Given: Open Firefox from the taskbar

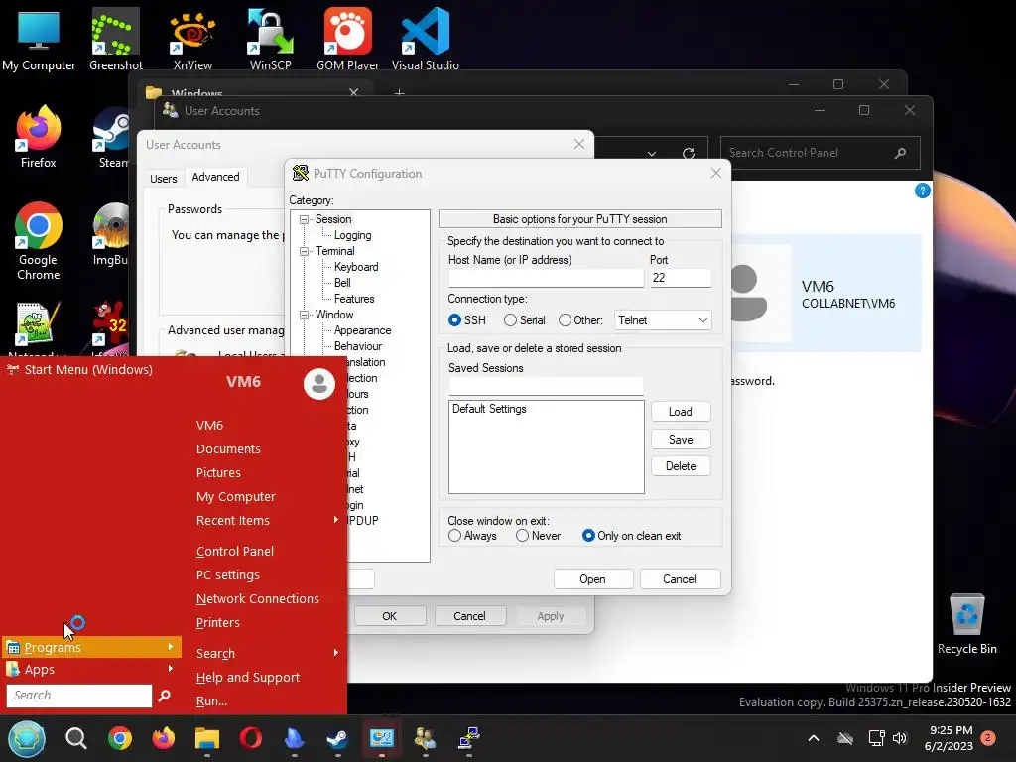Looking at the screenshot, I should [164, 738].
